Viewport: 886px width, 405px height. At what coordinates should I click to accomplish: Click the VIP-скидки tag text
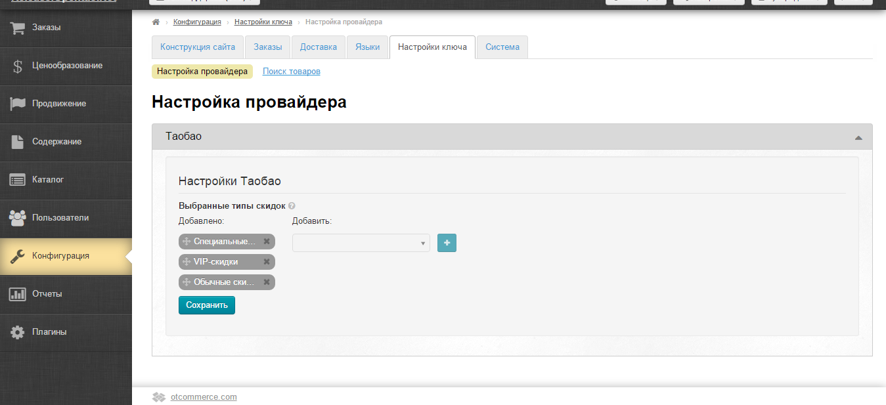216,262
